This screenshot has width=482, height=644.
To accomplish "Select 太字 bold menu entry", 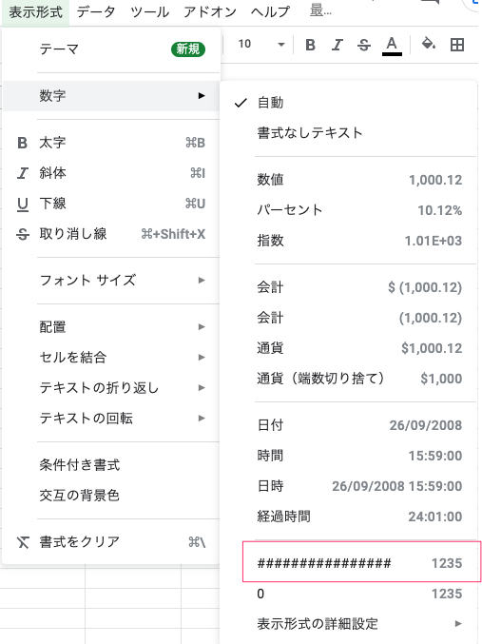I will pos(111,143).
